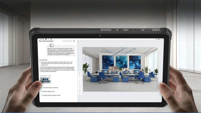Select the rectangle frame tool

(80, 86)
